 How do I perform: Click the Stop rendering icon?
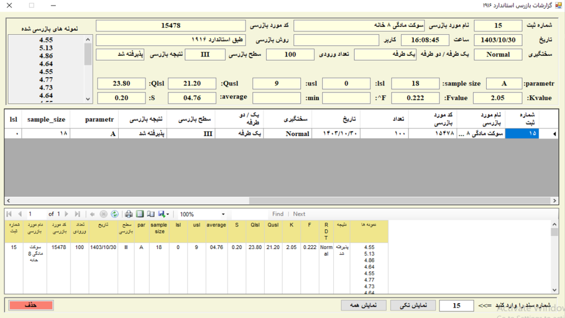103,214
